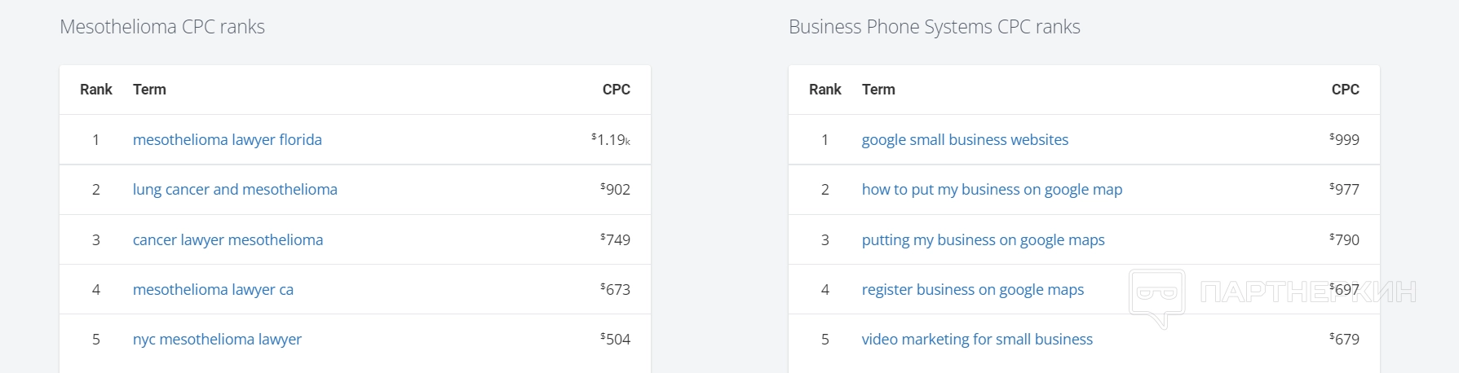Screen dimensions: 1459x373
Task: Select 'mesothelioma lawyer ca' link
Action: pyautogui.click(x=213, y=290)
